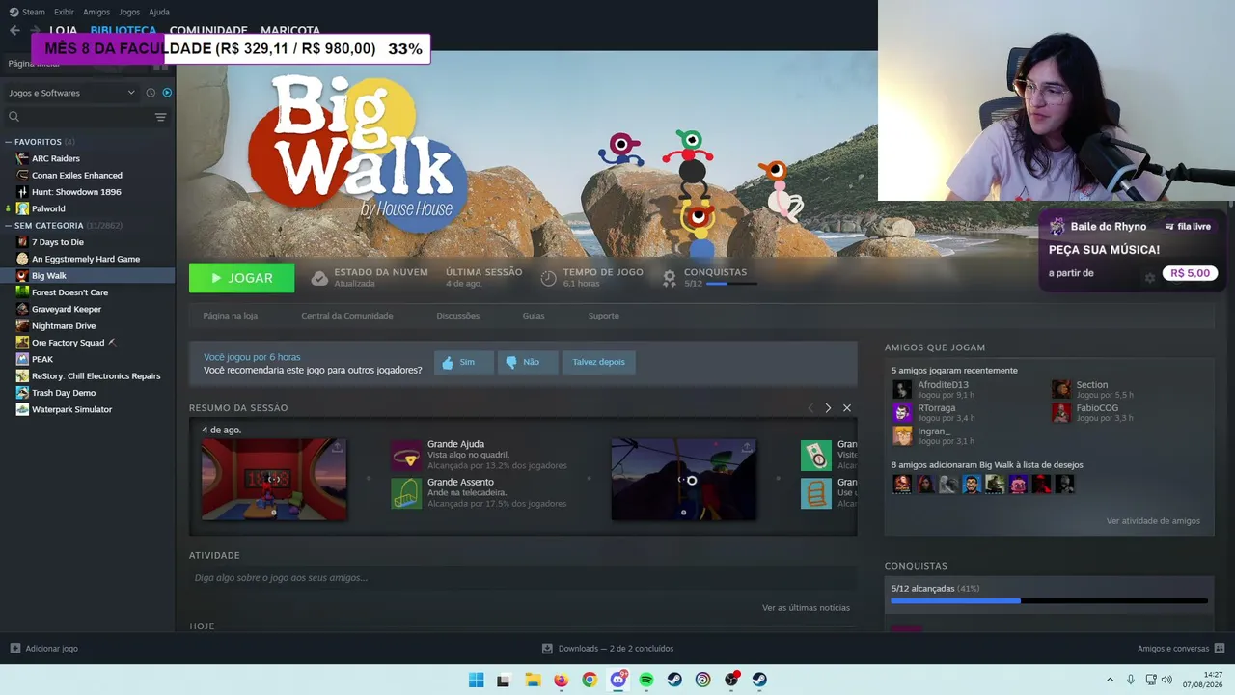Screen dimensions: 1235x695
Task: Show hidden system tray icons
Action: [1110, 680]
